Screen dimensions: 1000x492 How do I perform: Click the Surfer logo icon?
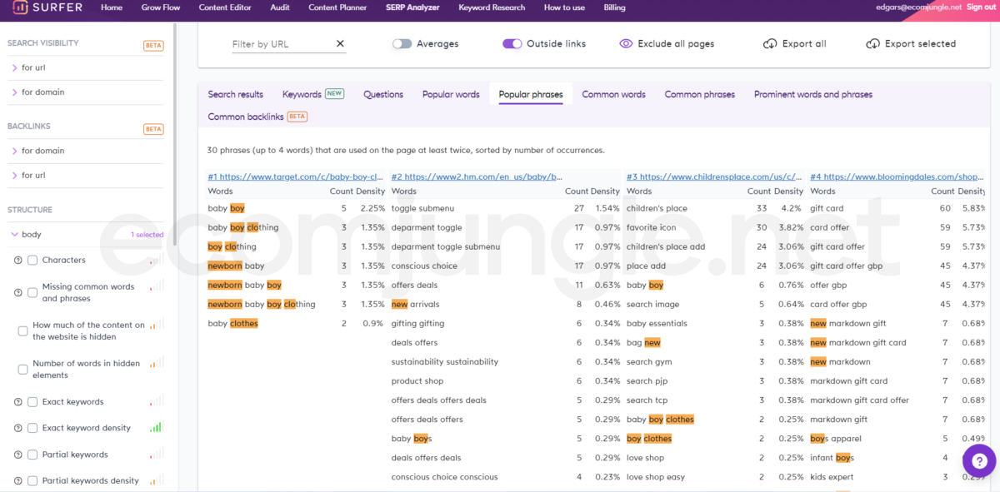18,7
